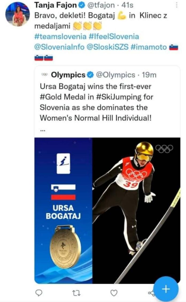Click the blue verified badge beside Tanja Fajon
This screenshot has width=186, height=302.
coord(82,5)
